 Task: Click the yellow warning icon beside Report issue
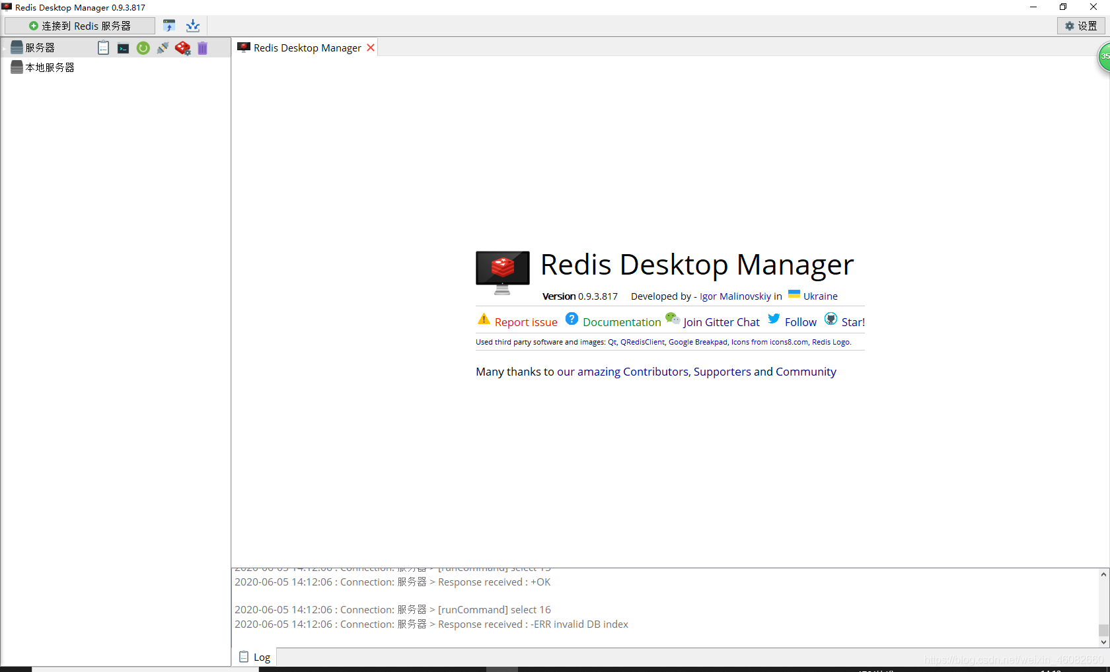point(484,319)
